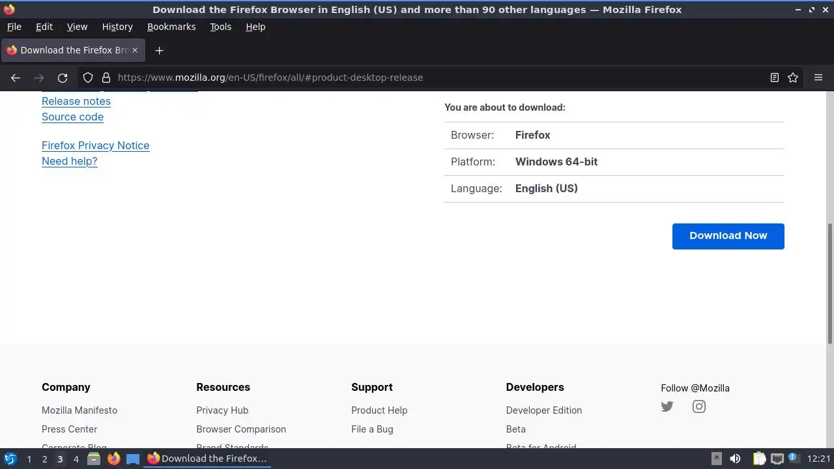Viewport: 834px width, 469px height.
Task: Open the tracking protection shield icon
Action: pyautogui.click(x=88, y=78)
